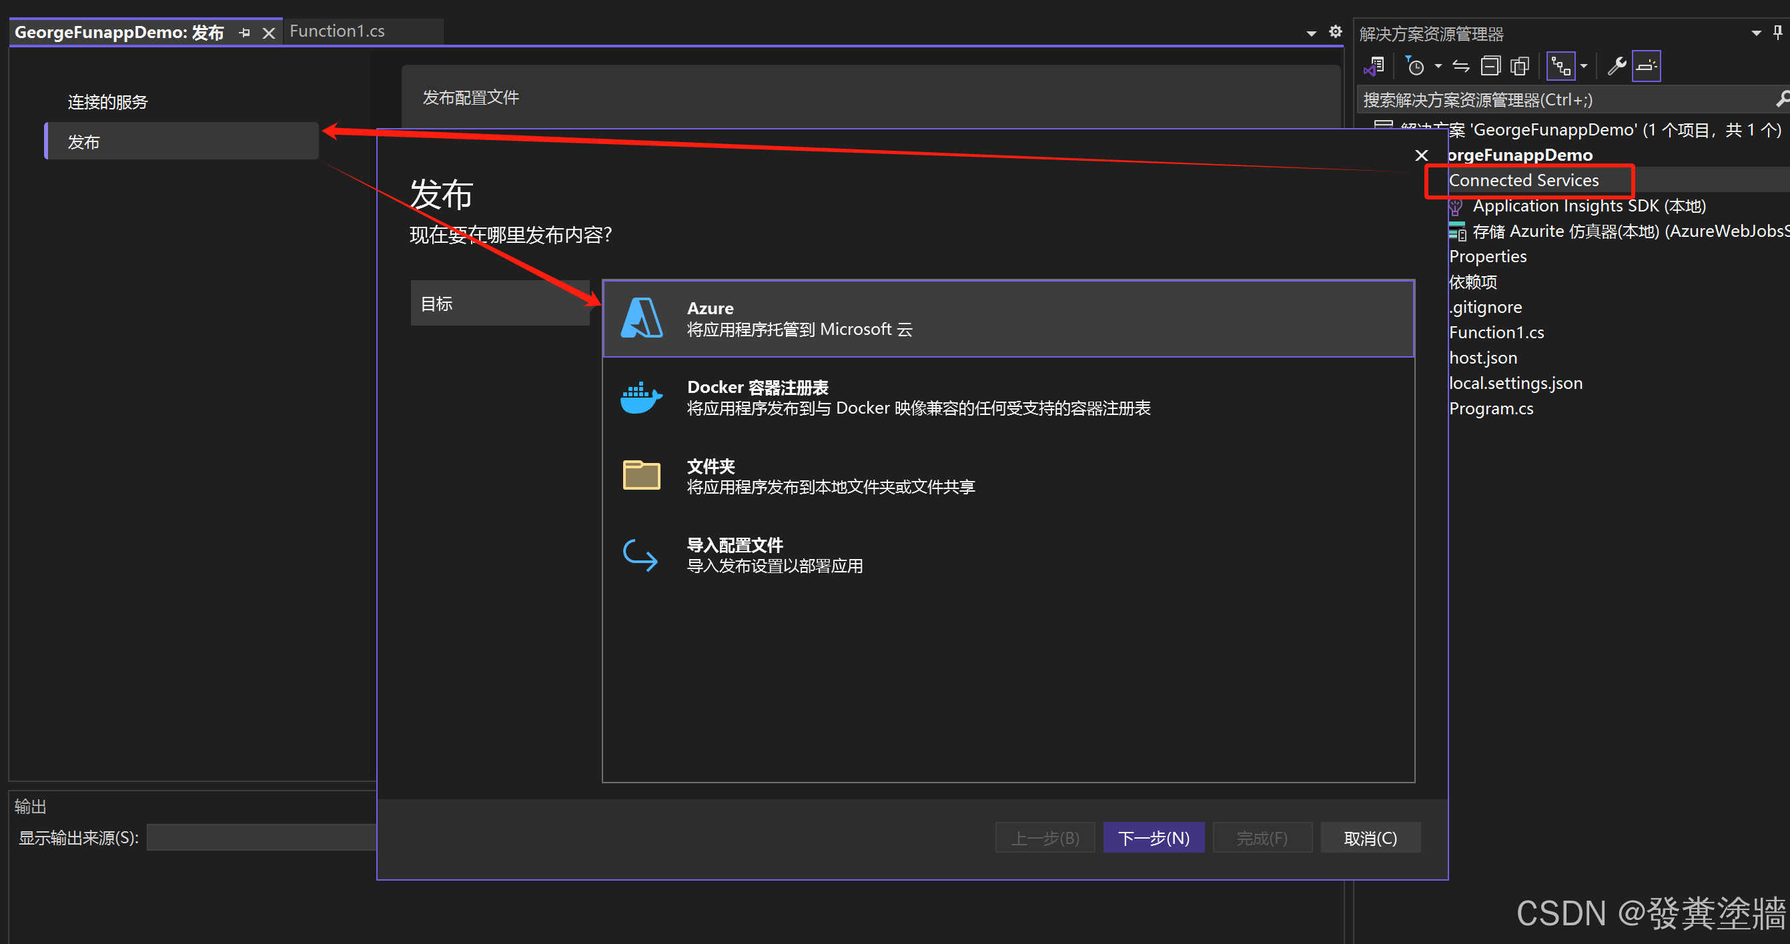Toggle preview selected items icon

coord(1646,67)
